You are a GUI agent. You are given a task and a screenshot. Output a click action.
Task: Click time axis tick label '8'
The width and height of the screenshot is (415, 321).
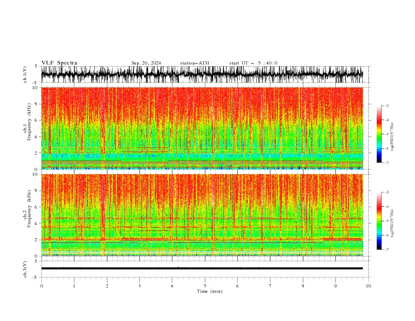point(303,286)
